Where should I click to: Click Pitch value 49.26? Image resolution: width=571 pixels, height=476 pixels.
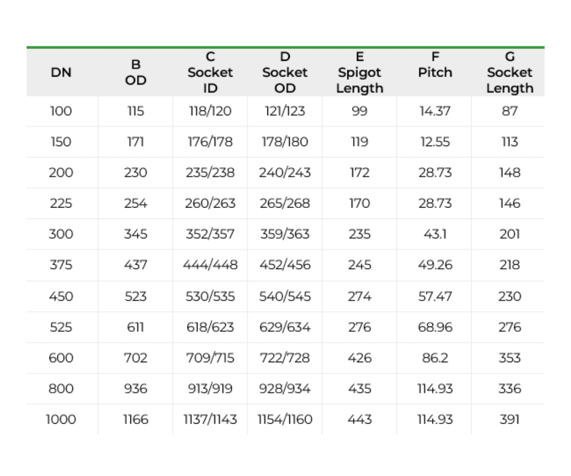point(434,265)
